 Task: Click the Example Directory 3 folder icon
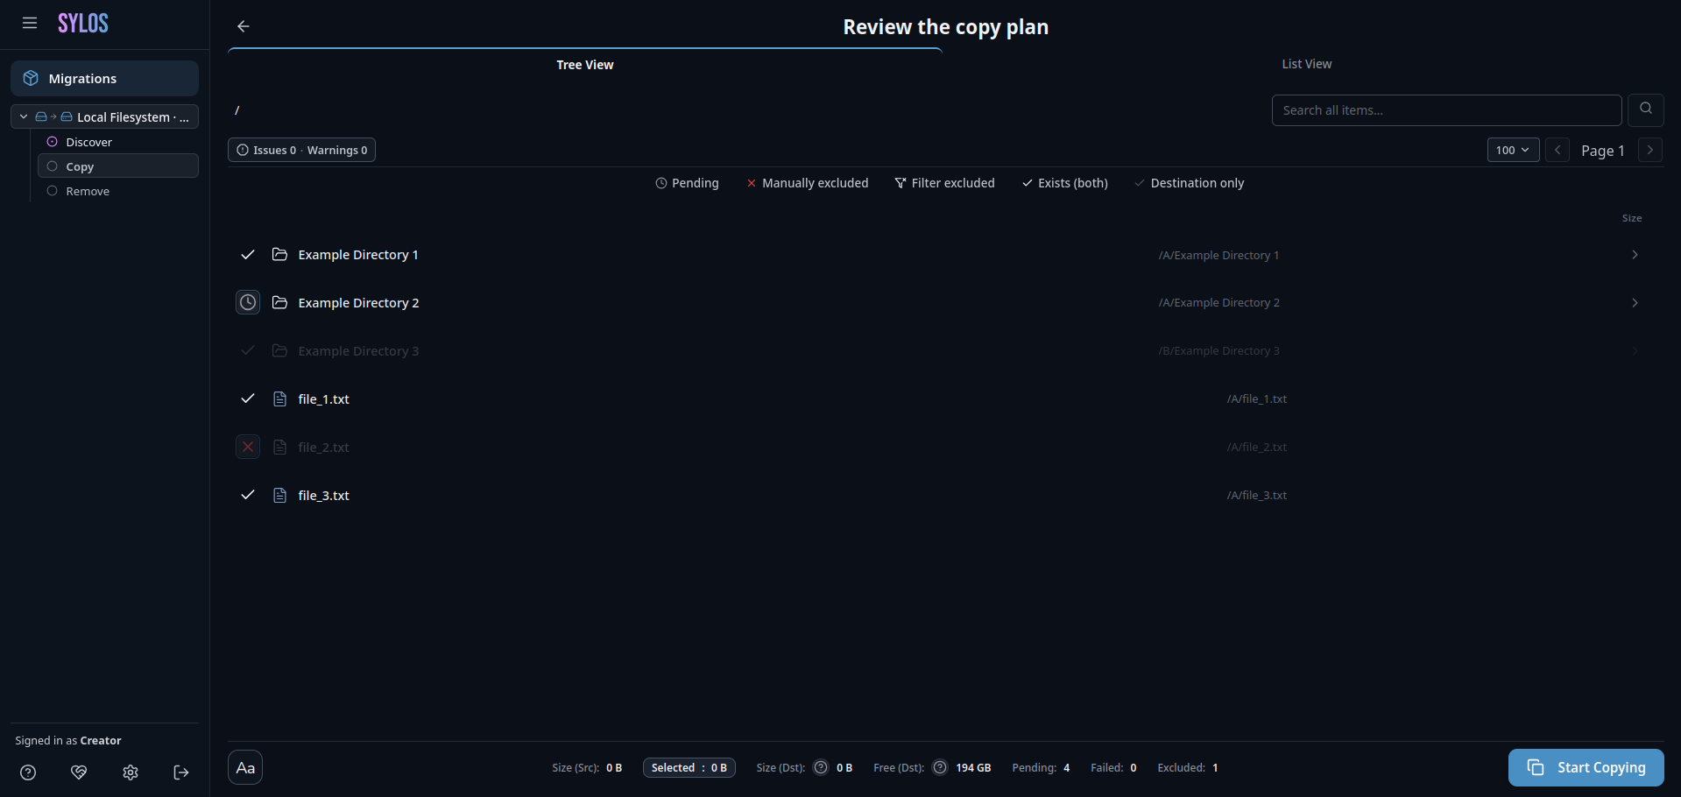point(279,350)
